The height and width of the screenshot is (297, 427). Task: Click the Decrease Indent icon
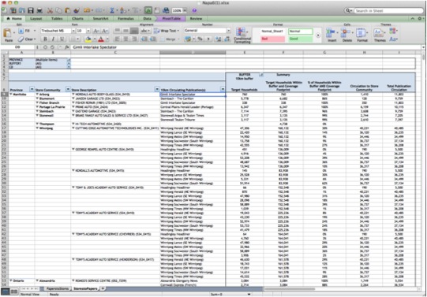(144, 39)
